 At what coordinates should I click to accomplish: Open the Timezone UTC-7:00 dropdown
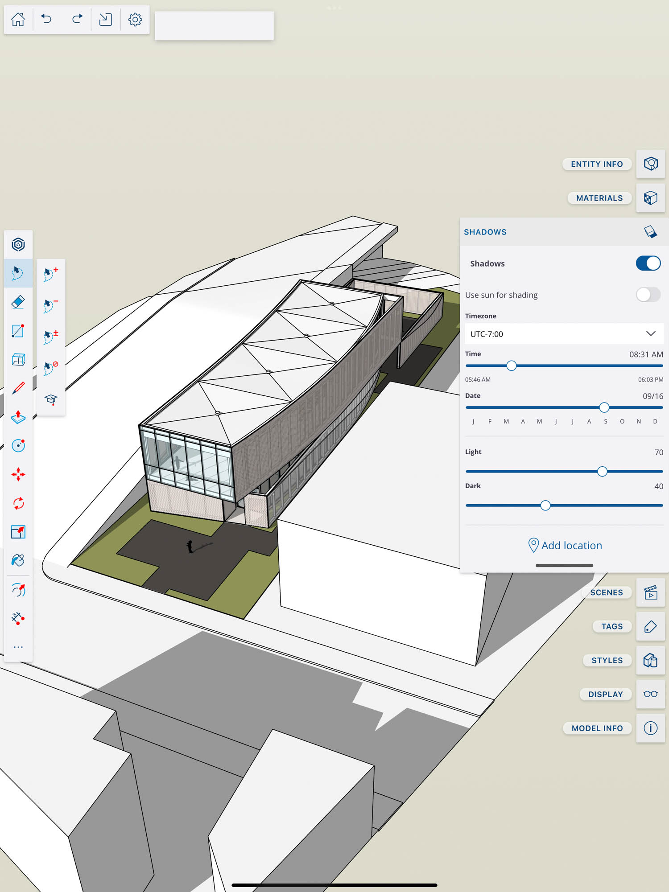564,334
